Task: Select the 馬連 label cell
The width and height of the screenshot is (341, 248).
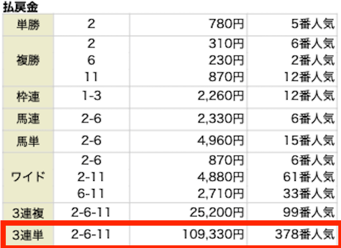Action: click(28, 119)
